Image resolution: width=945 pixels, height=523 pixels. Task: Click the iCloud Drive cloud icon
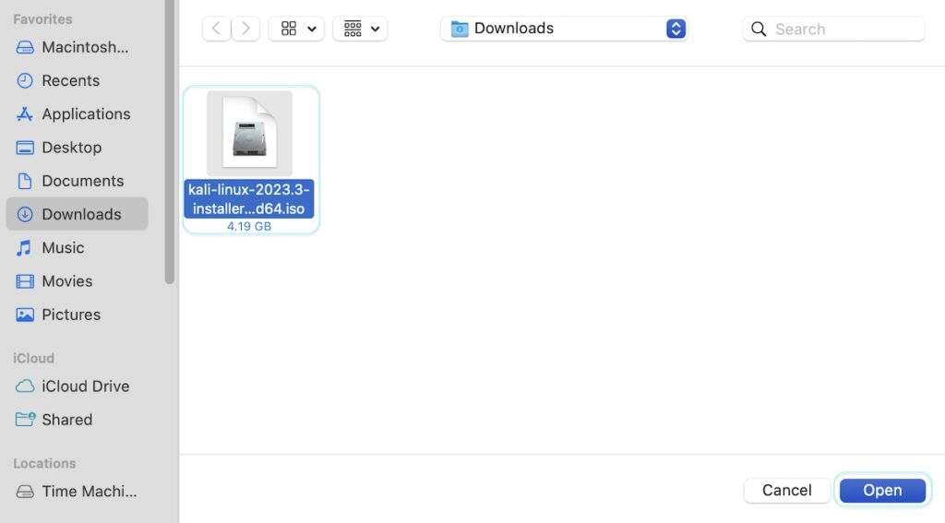[x=25, y=386]
